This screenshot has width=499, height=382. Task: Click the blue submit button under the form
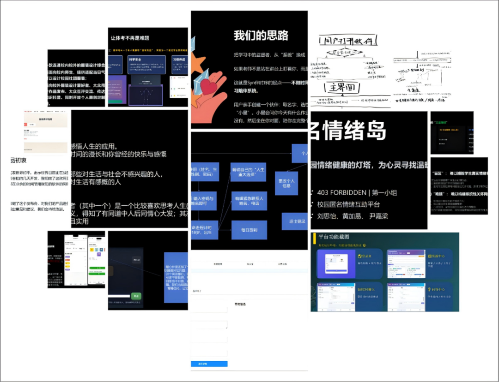(x=209, y=364)
